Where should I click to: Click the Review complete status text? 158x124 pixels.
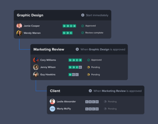pos(94,33)
